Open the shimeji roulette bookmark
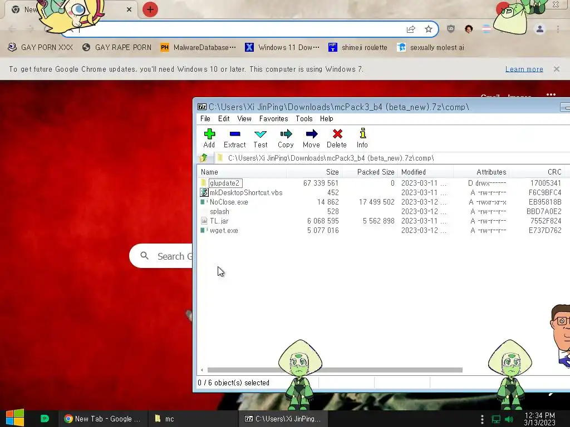Screen dimensions: 570x427 [x=358, y=48]
